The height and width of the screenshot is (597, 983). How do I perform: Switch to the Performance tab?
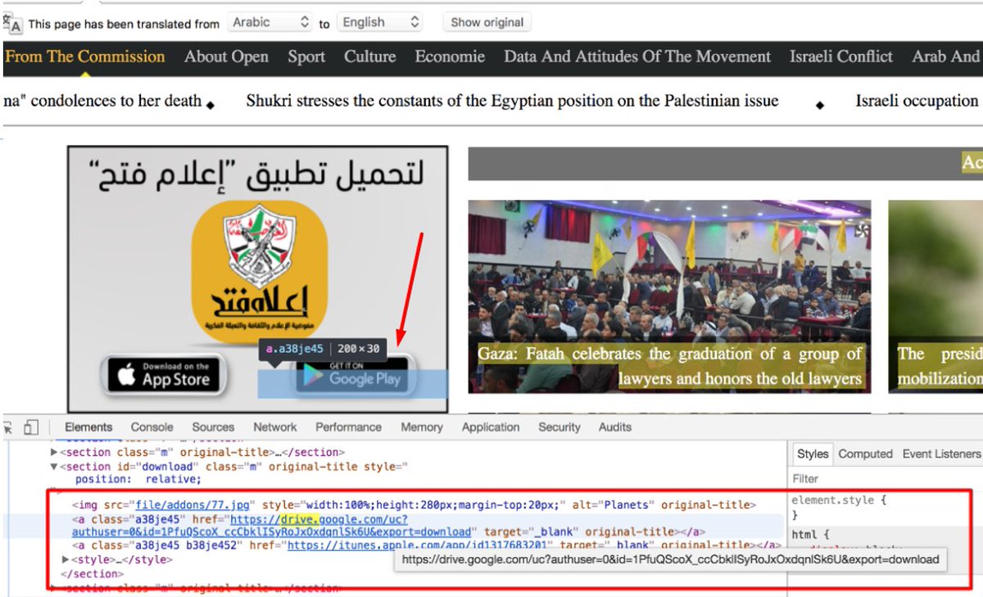tap(348, 427)
